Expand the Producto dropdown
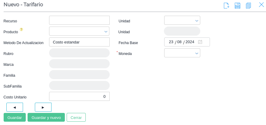266x125 pixels. 106,31
